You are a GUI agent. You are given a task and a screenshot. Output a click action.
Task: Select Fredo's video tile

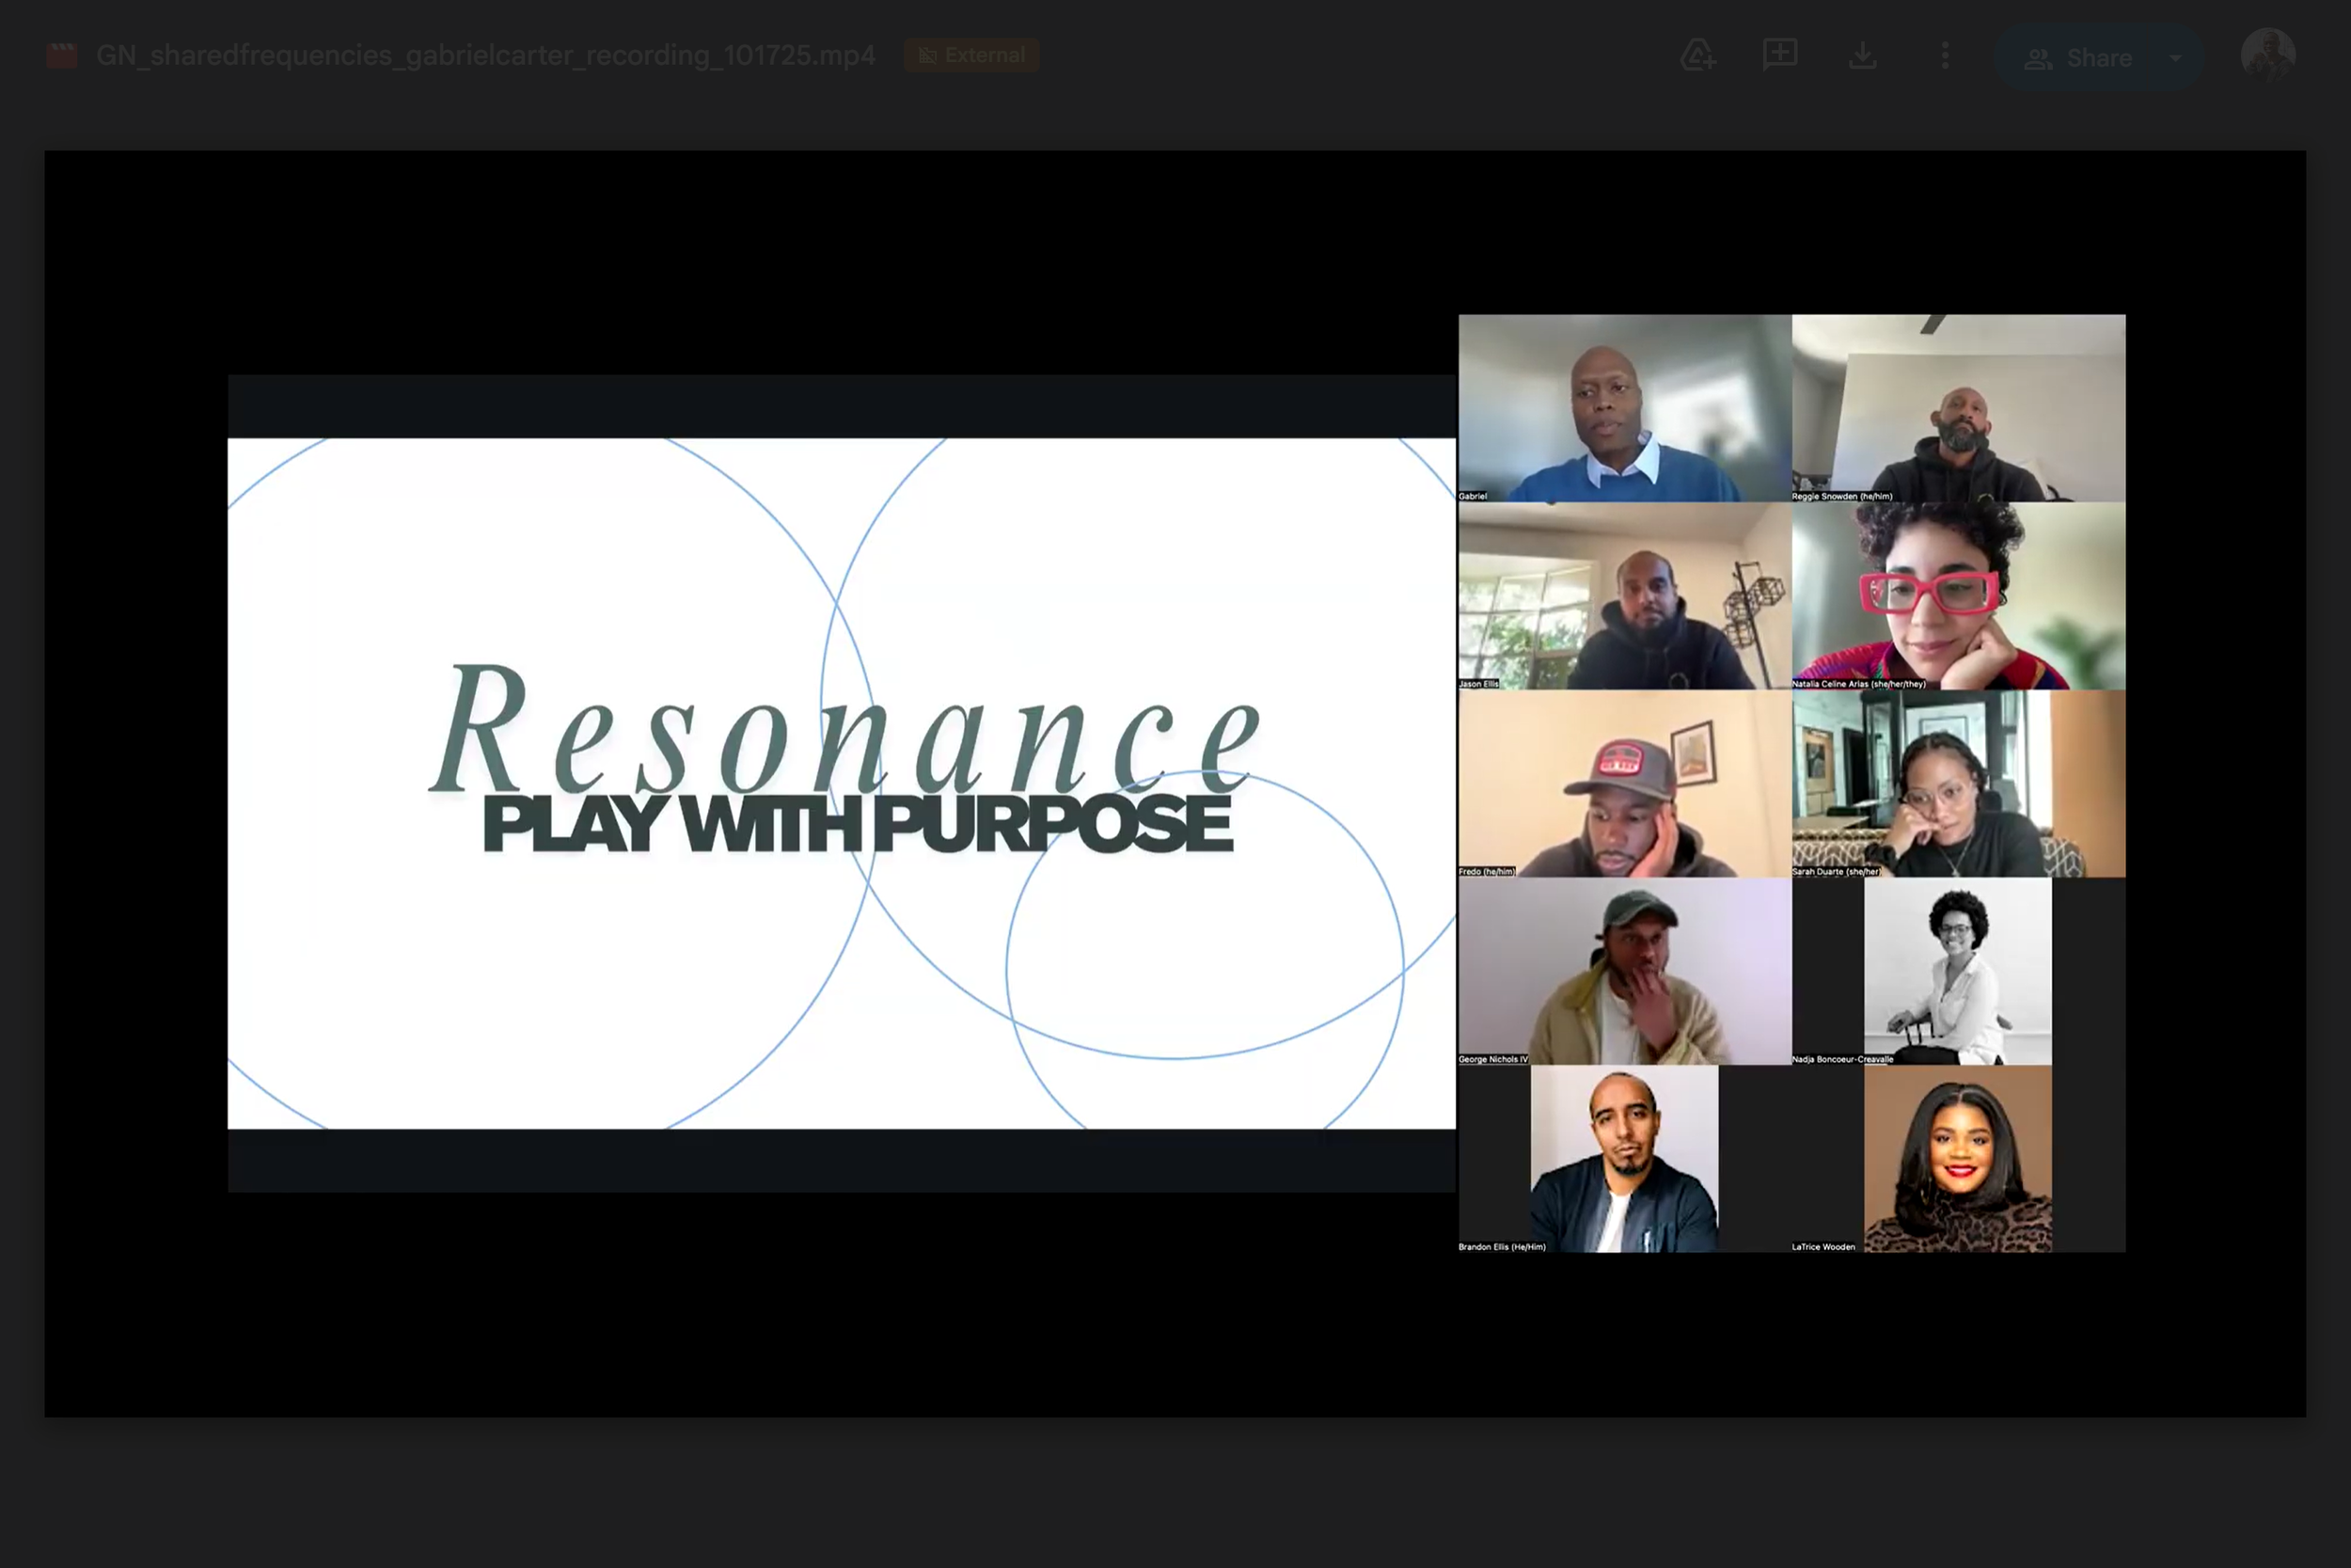pyautogui.click(x=1624, y=784)
